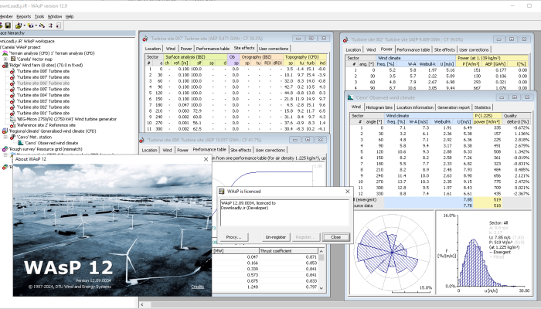Switch to Histogram bins tab in Cerro window
The width and height of the screenshot is (541, 309).
tap(379, 107)
